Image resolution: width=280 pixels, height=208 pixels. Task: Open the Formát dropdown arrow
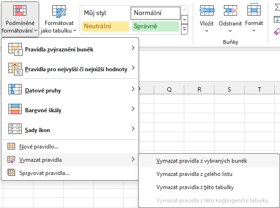click(254, 31)
